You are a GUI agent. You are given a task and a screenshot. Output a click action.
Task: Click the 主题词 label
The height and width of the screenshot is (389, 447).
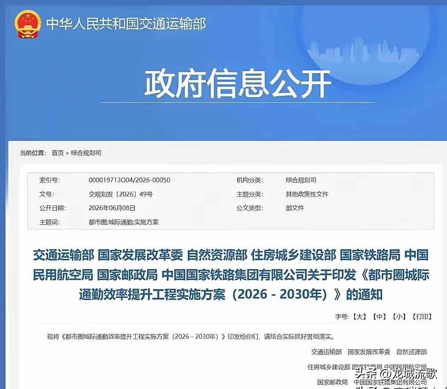(50, 222)
